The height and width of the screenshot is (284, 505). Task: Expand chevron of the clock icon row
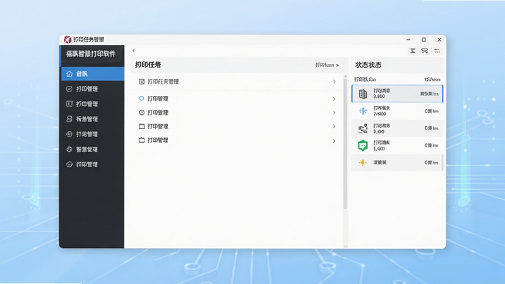tap(335, 113)
